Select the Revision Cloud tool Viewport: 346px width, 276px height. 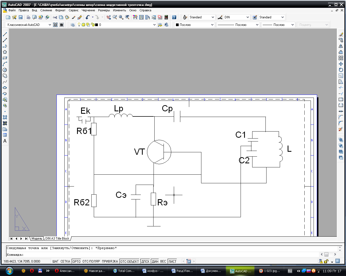pos(5,76)
